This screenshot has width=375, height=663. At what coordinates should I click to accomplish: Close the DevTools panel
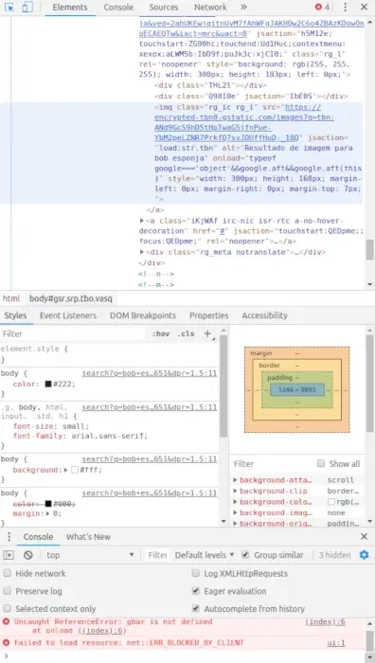[364, 8]
